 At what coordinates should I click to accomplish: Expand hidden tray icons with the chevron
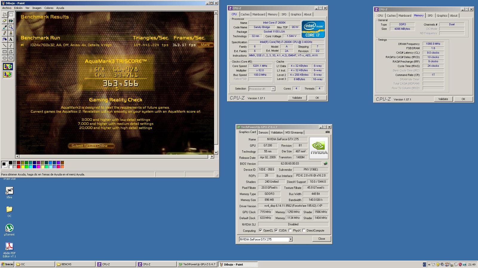(429, 264)
